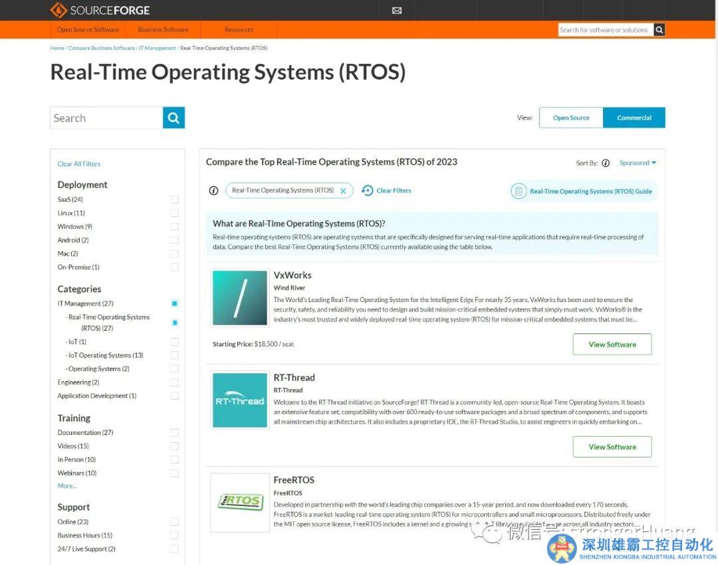
Task: Check the Linux deployment filter
Action: click(174, 213)
